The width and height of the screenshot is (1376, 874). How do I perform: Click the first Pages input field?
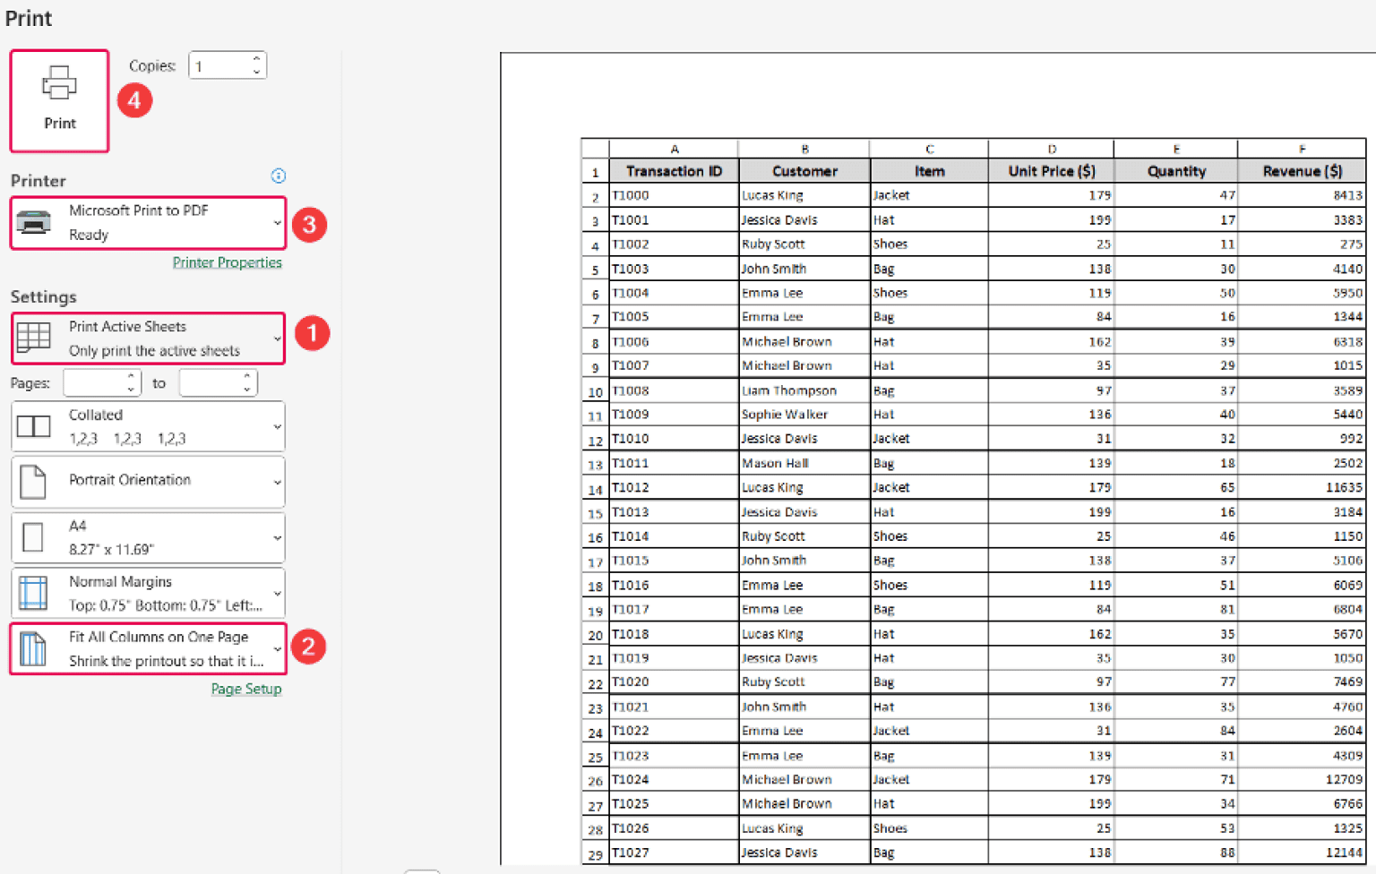coord(97,382)
